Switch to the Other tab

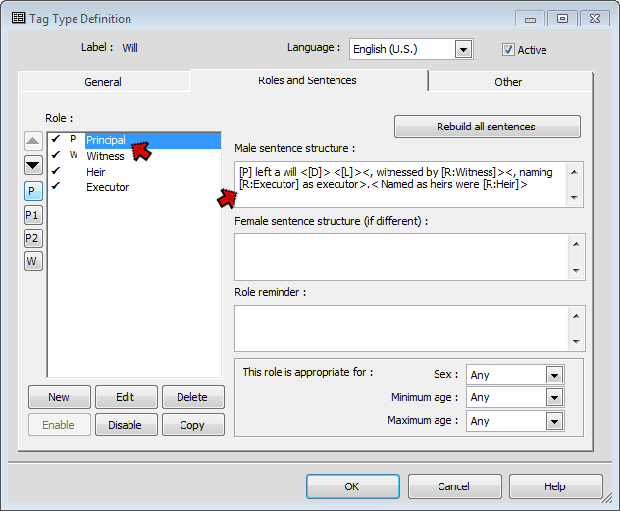[x=509, y=82]
